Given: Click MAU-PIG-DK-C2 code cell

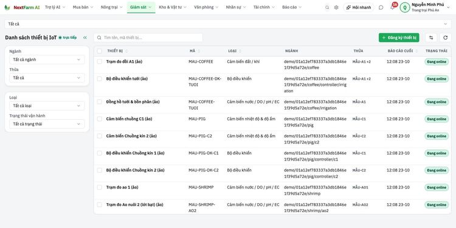Looking at the screenshot, I should click(x=203, y=170).
